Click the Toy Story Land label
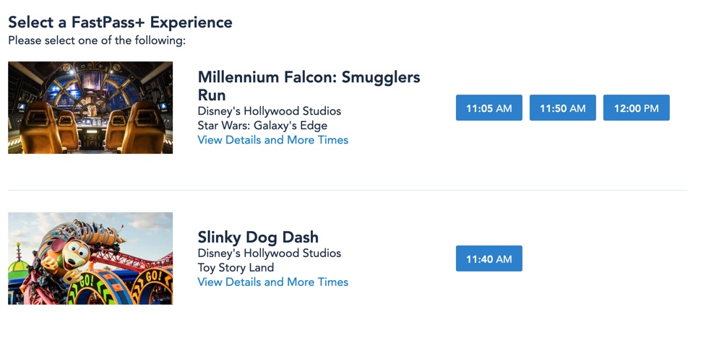701x343 pixels. 236,268
